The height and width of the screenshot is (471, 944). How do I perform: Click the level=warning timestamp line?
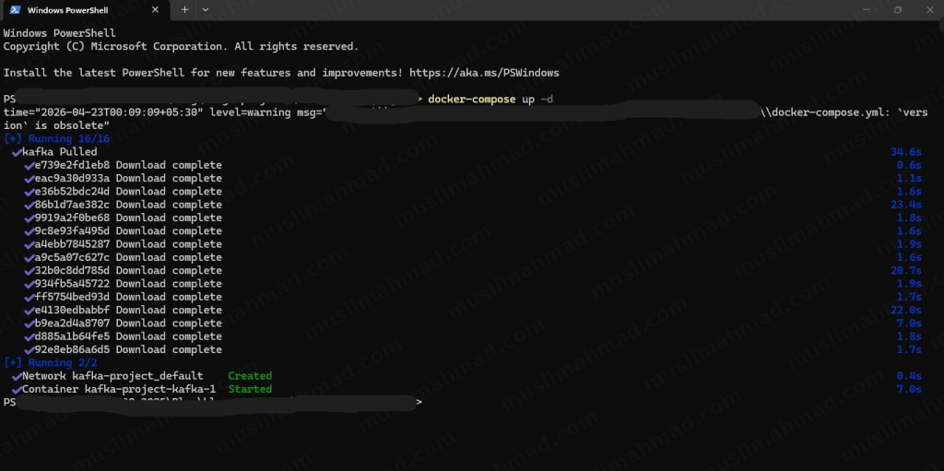click(466, 119)
